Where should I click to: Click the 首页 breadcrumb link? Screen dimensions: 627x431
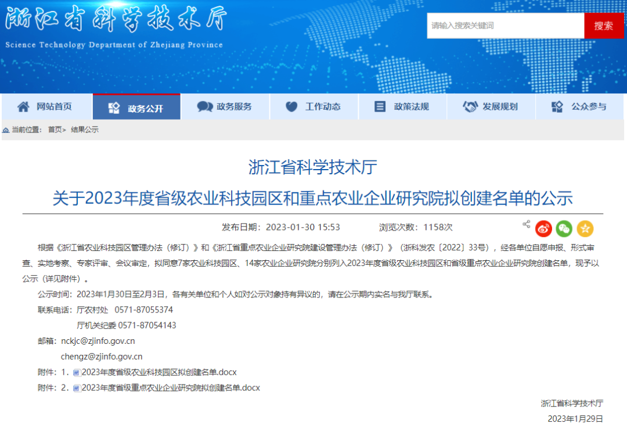click(55, 130)
